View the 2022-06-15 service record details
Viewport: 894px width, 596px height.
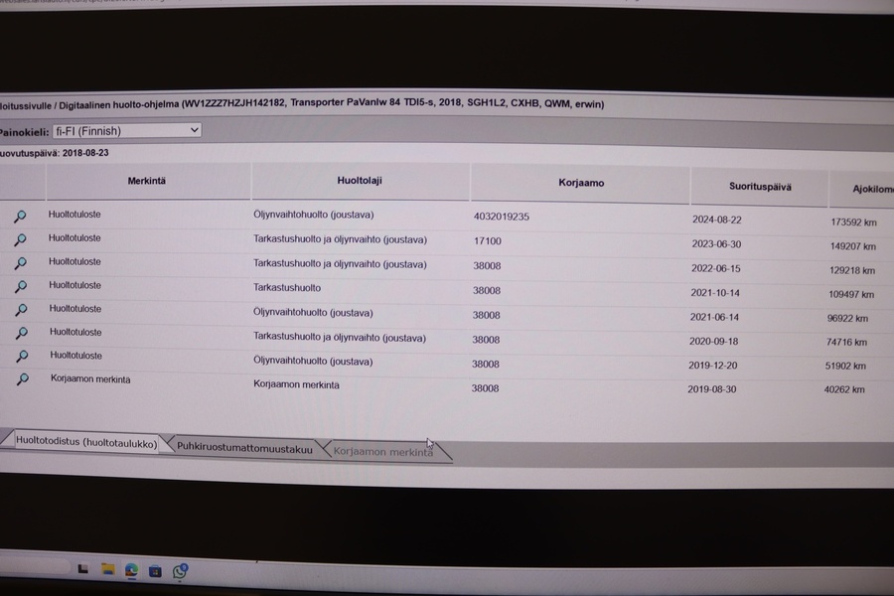(x=20, y=263)
